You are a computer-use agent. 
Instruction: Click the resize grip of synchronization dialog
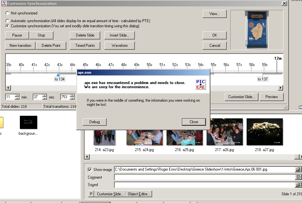point(286,107)
